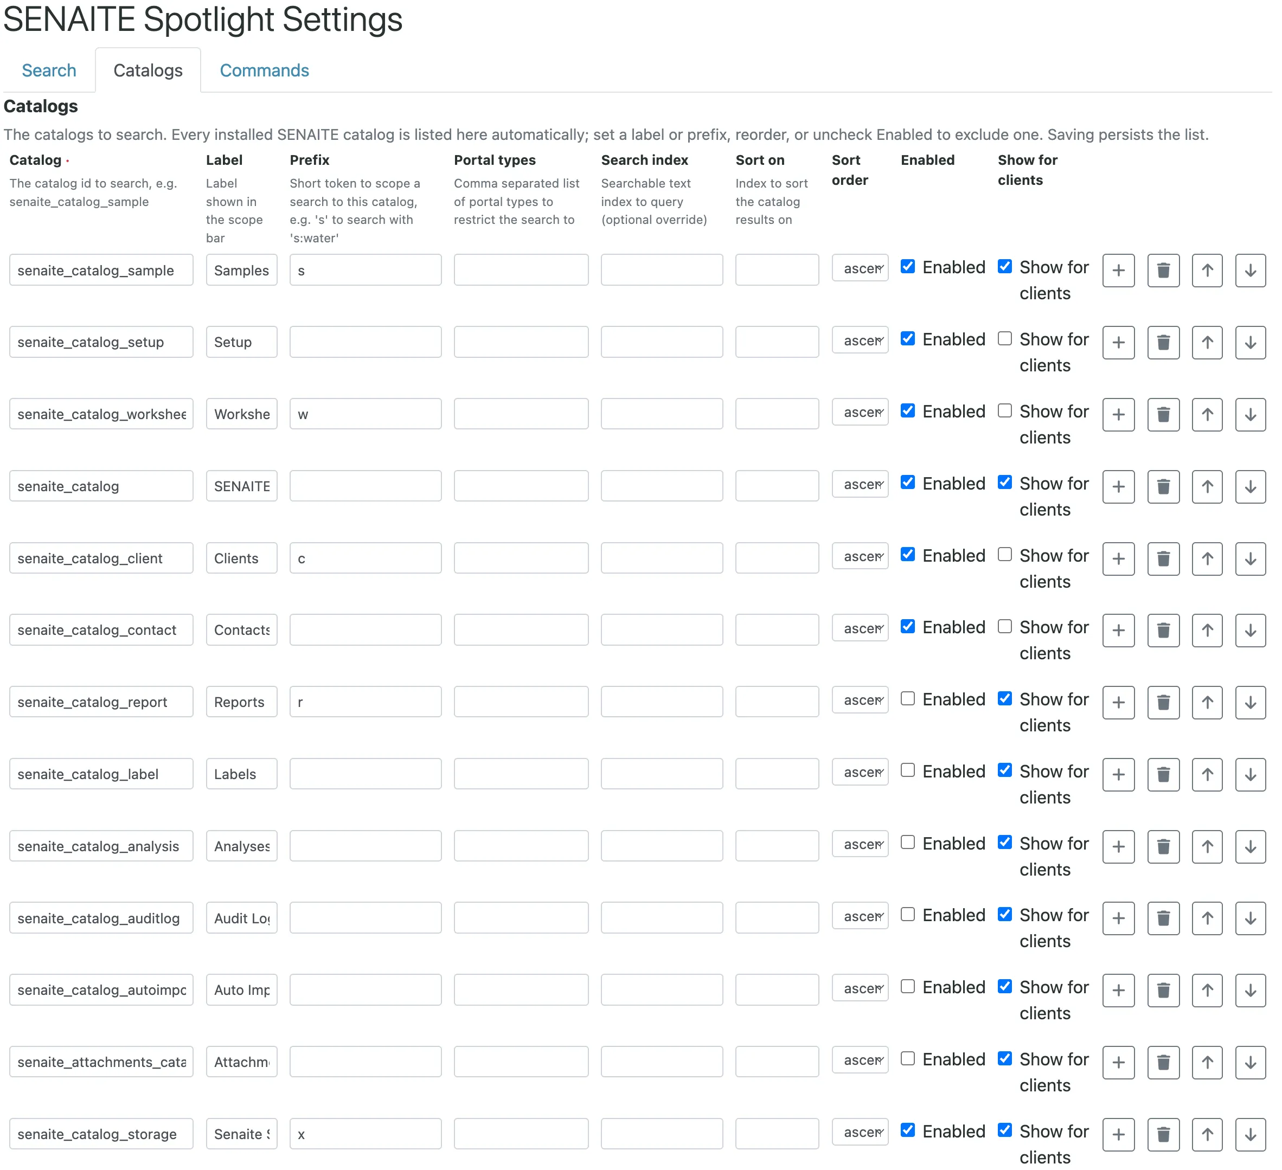Move the SENAITE label row up
The height and width of the screenshot is (1170, 1282).
coord(1207,486)
